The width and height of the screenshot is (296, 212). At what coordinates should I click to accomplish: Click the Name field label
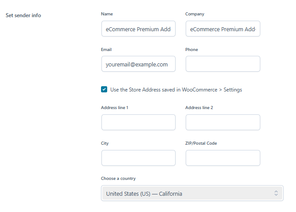pos(107,14)
